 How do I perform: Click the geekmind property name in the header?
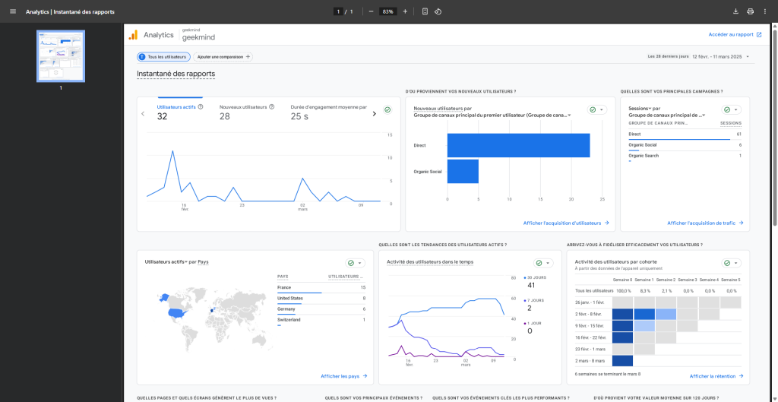(198, 37)
